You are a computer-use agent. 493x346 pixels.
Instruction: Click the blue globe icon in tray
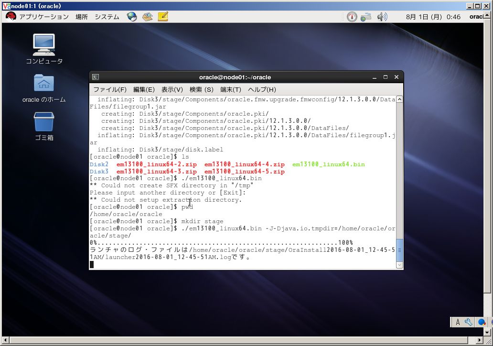(x=482, y=322)
